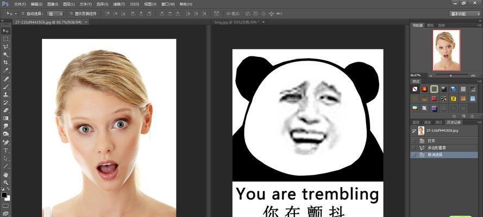Screen dimensions: 483x217
Task: Toggle Quick Mask mode icon
Action: tap(5, 205)
